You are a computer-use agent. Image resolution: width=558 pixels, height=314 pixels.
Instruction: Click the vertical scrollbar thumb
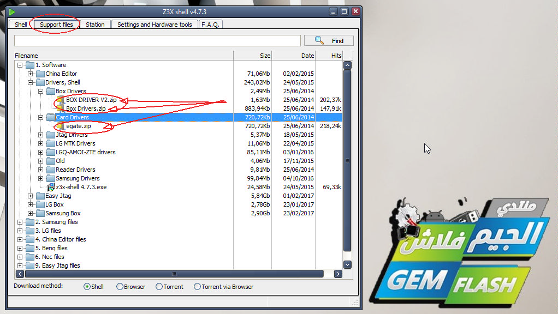(347, 161)
